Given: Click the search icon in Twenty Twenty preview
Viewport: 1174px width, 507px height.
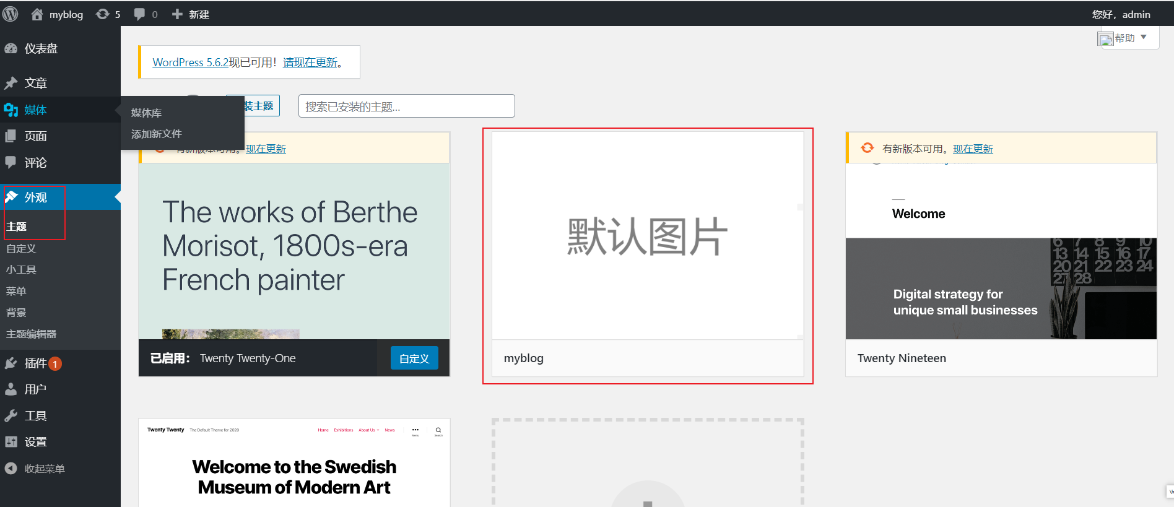Looking at the screenshot, I should coord(438,430).
